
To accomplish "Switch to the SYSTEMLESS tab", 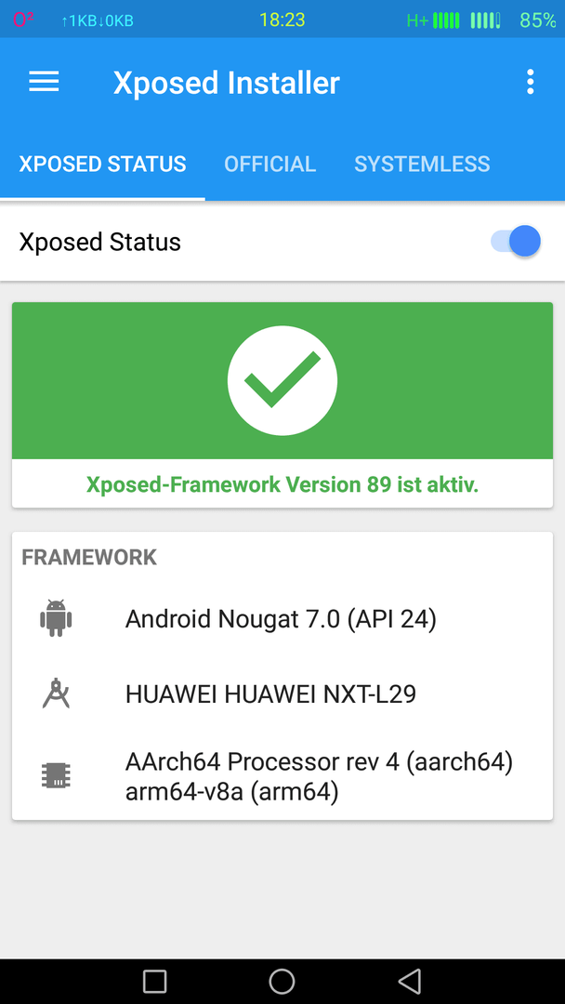I will [x=422, y=164].
